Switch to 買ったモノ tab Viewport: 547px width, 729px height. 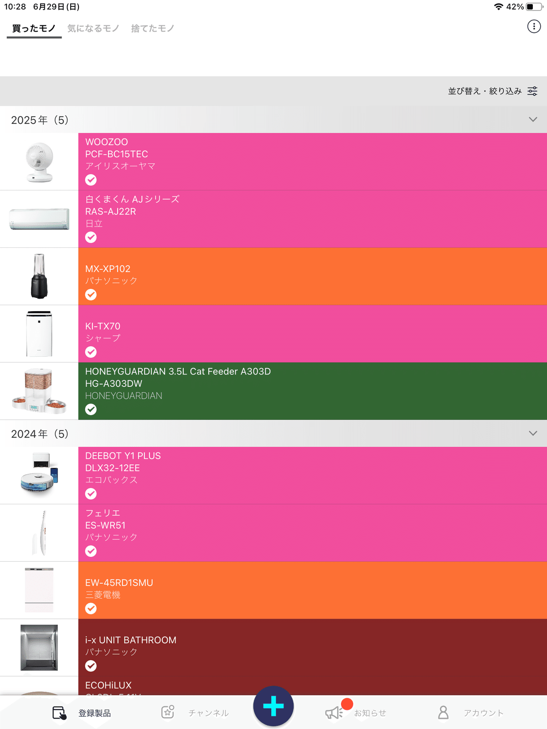pos(34,28)
